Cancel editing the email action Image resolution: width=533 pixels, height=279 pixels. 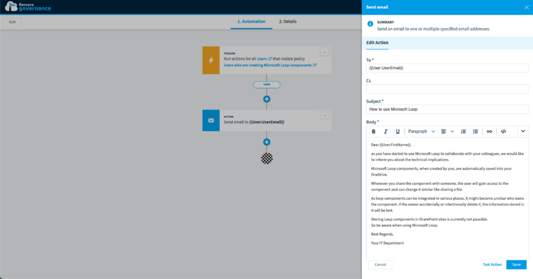380,264
